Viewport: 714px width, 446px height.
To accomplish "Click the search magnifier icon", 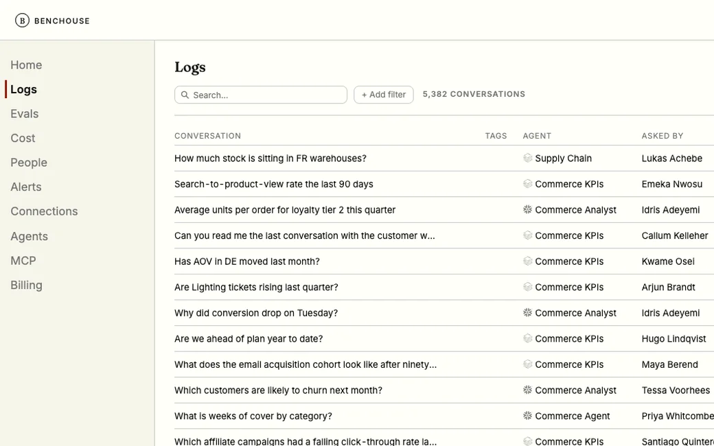I will [x=185, y=95].
